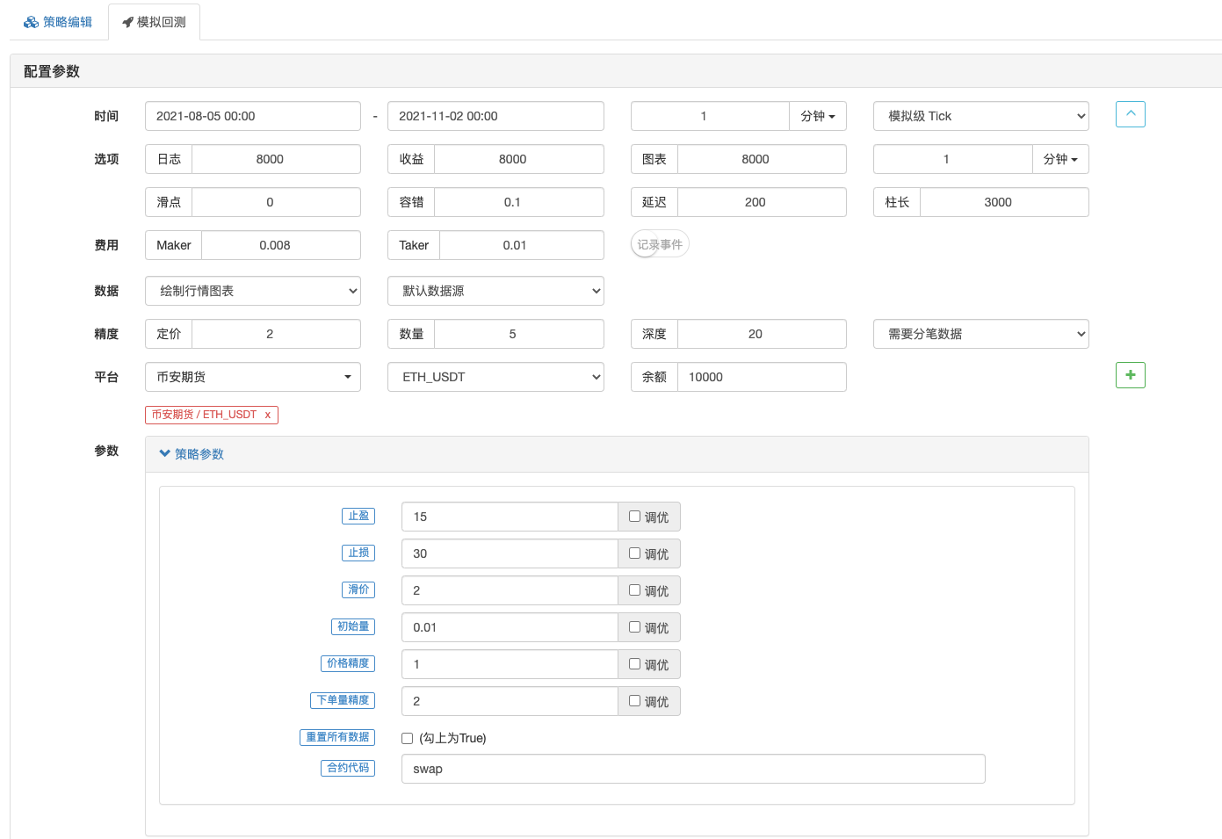
Task: Remove the 币安期货 / ETH_USDT tag
Action: tap(267, 415)
